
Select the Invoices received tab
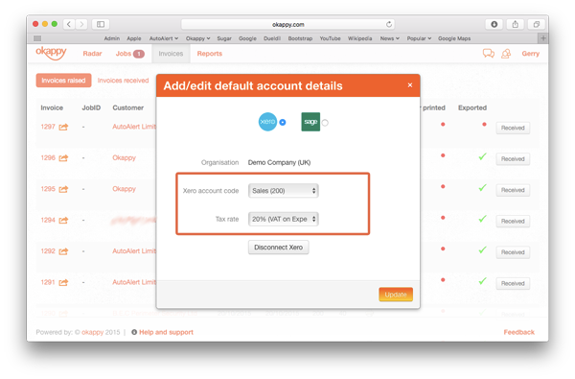123,80
